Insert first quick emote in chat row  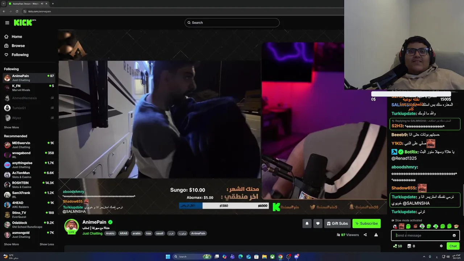395,227
